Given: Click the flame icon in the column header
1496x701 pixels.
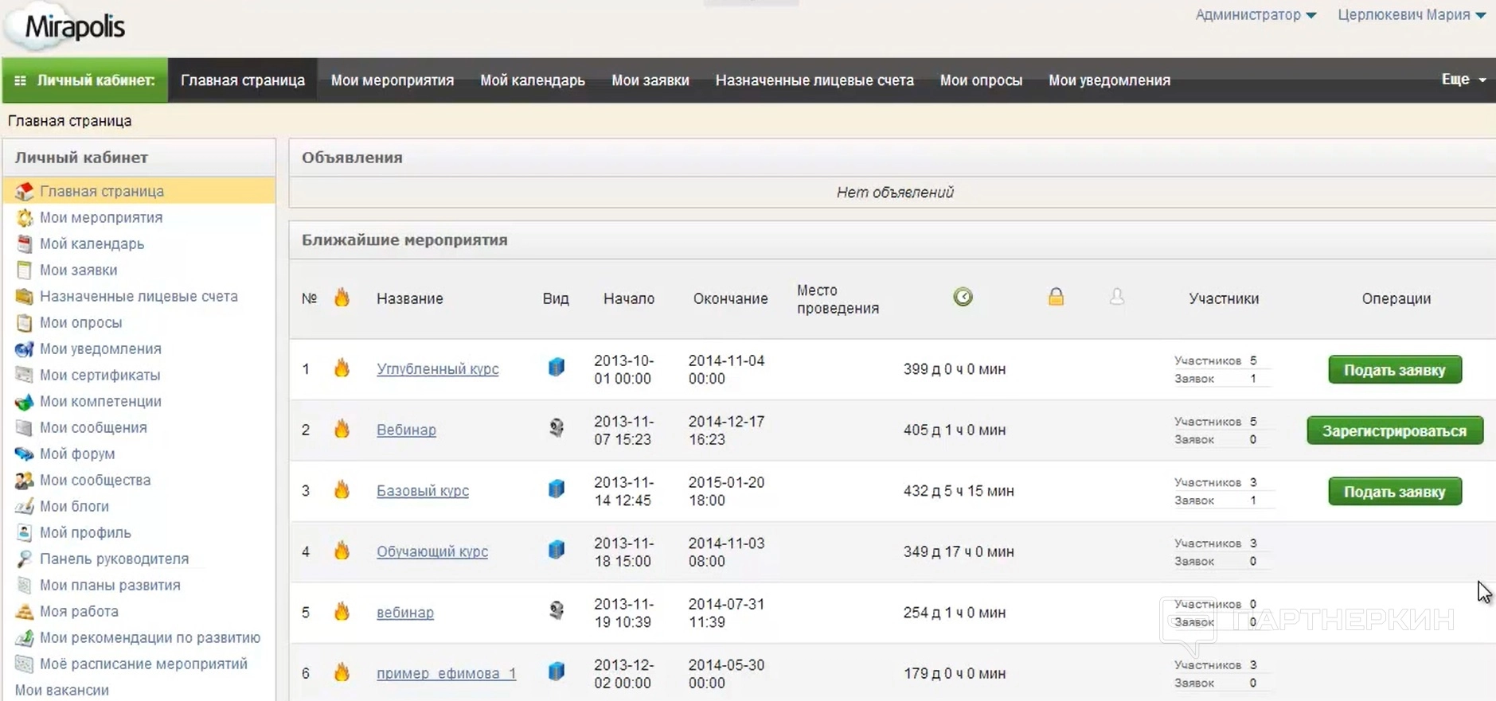Looking at the screenshot, I should point(342,298).
